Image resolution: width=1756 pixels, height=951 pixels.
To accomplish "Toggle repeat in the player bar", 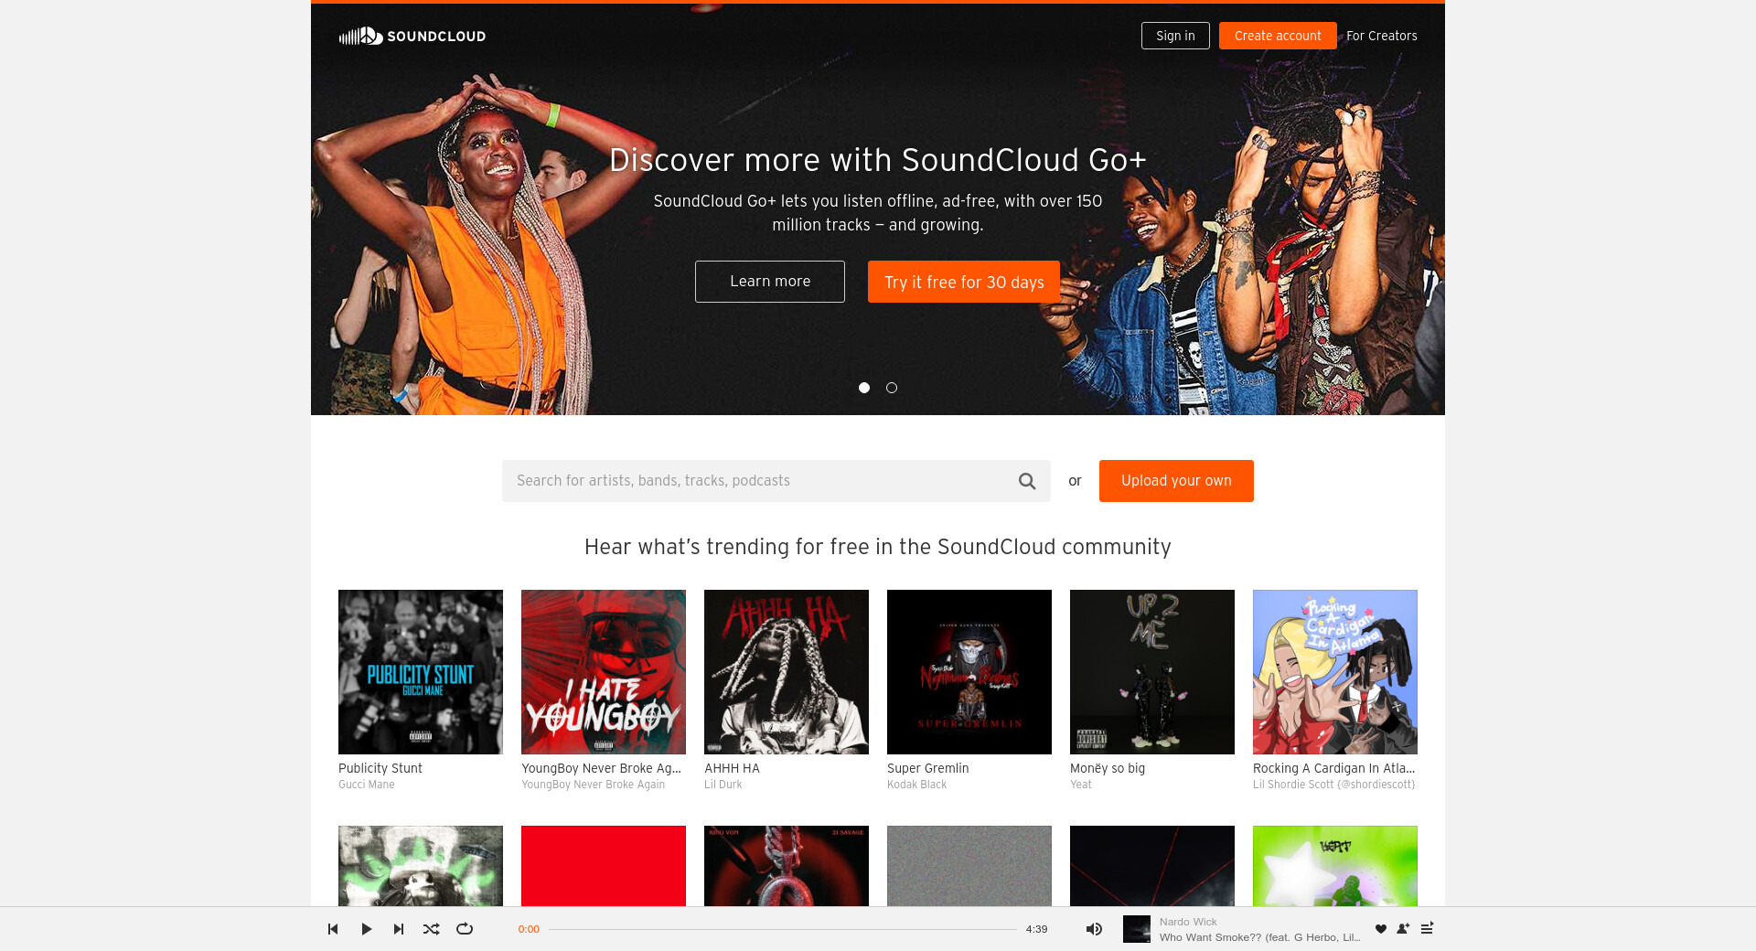I will (x=465, y=929).
